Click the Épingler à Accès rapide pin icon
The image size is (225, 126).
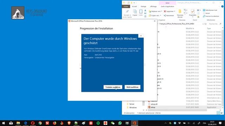click(x=127, y=12)
